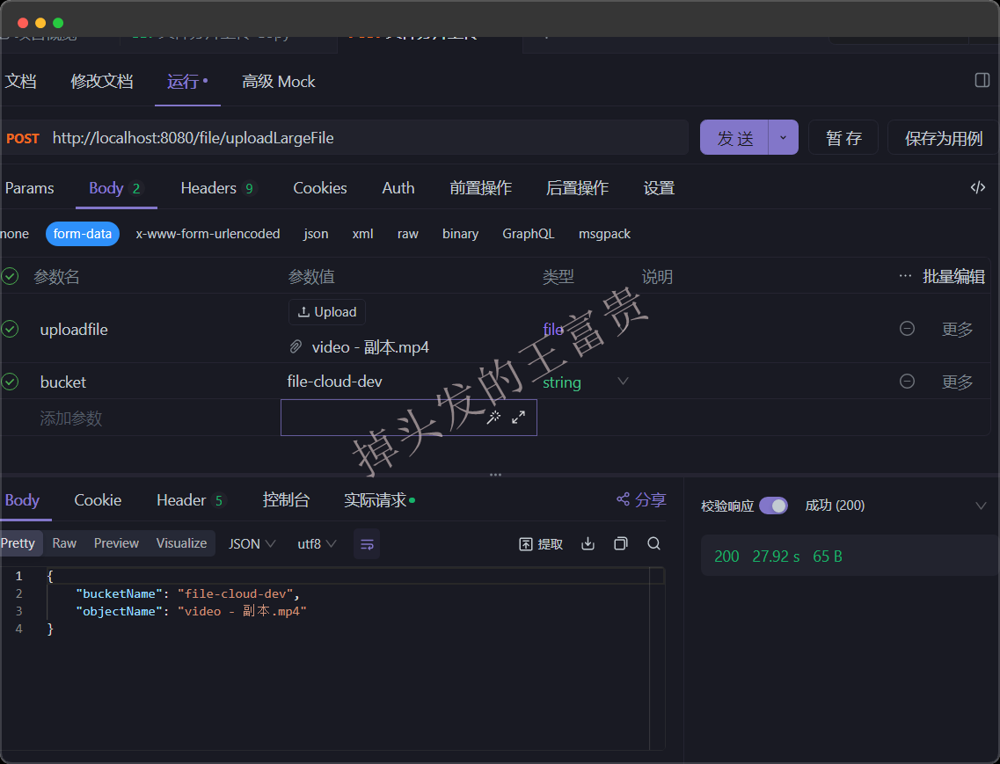Image resolution: width=1000 pixels, height=764 pixels.
Task: Select msgpack body type
Action: (604, 234)
